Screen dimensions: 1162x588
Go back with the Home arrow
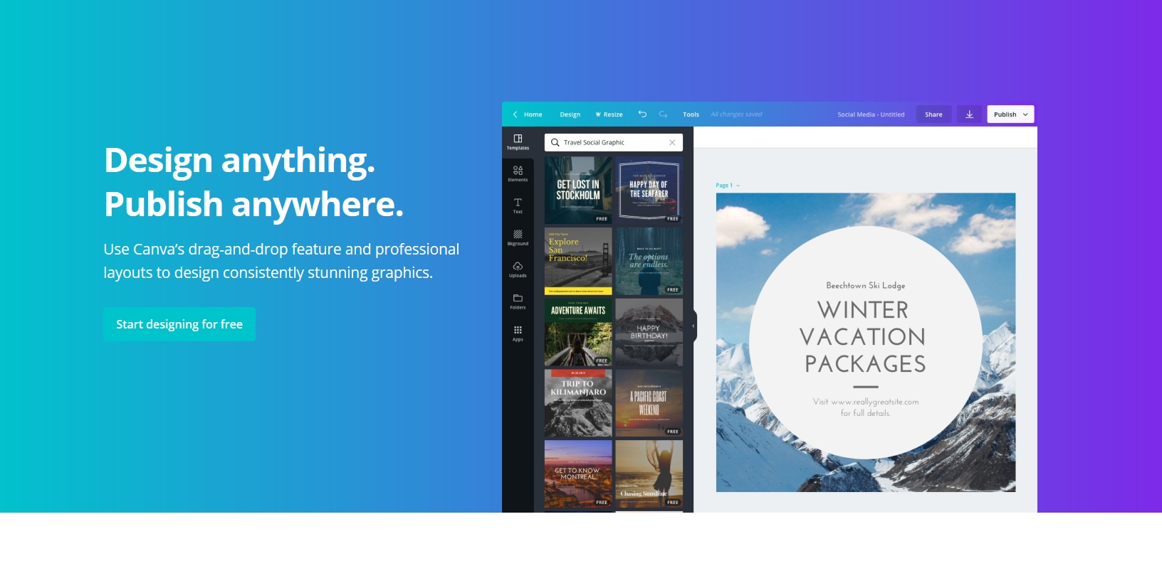515,114
